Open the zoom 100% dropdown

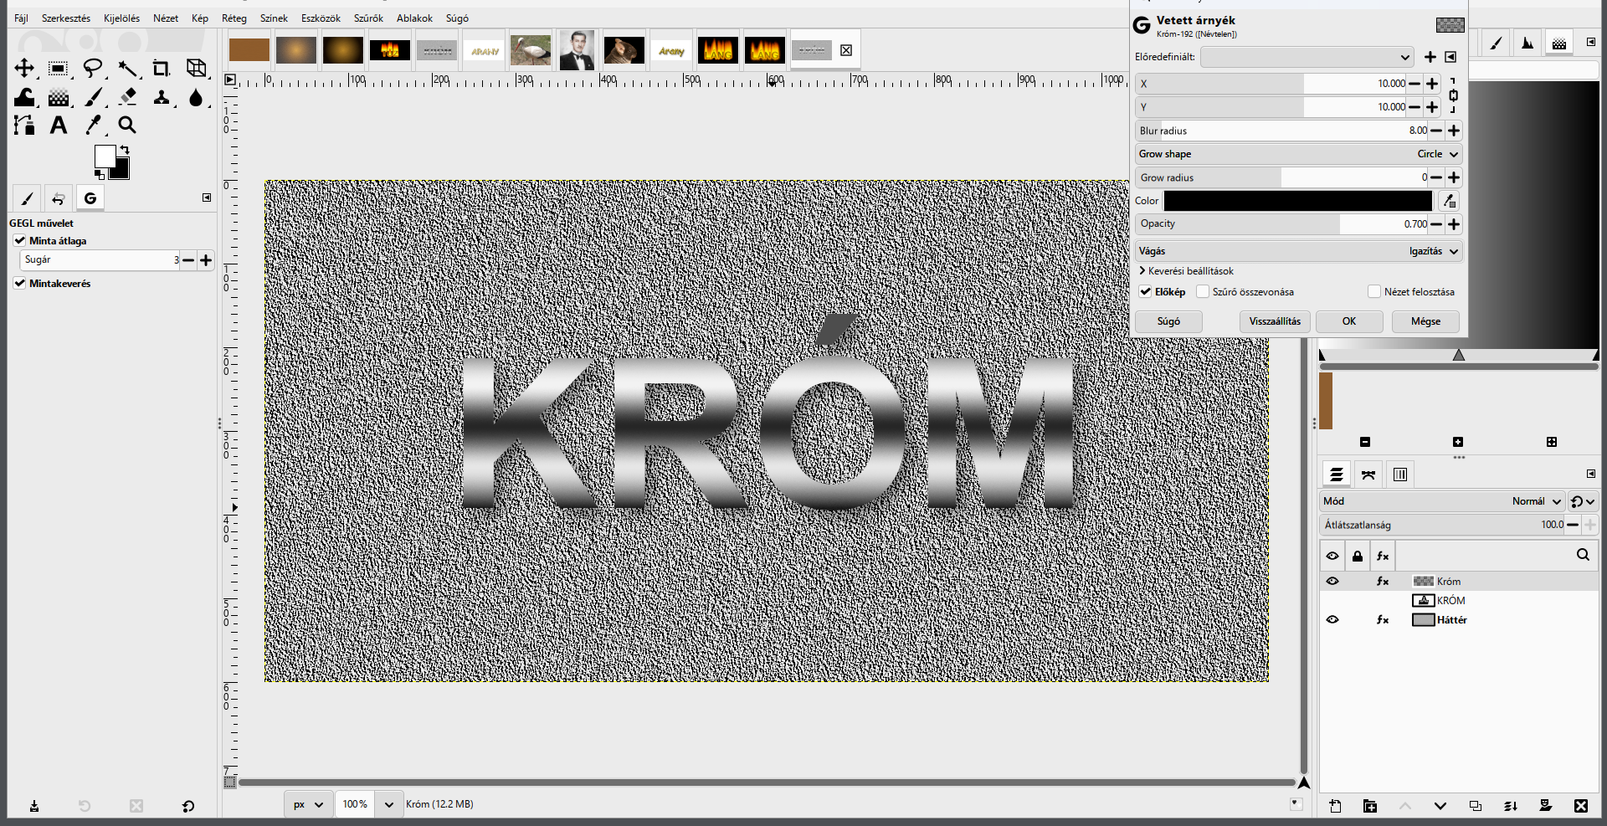coord(388,804)
